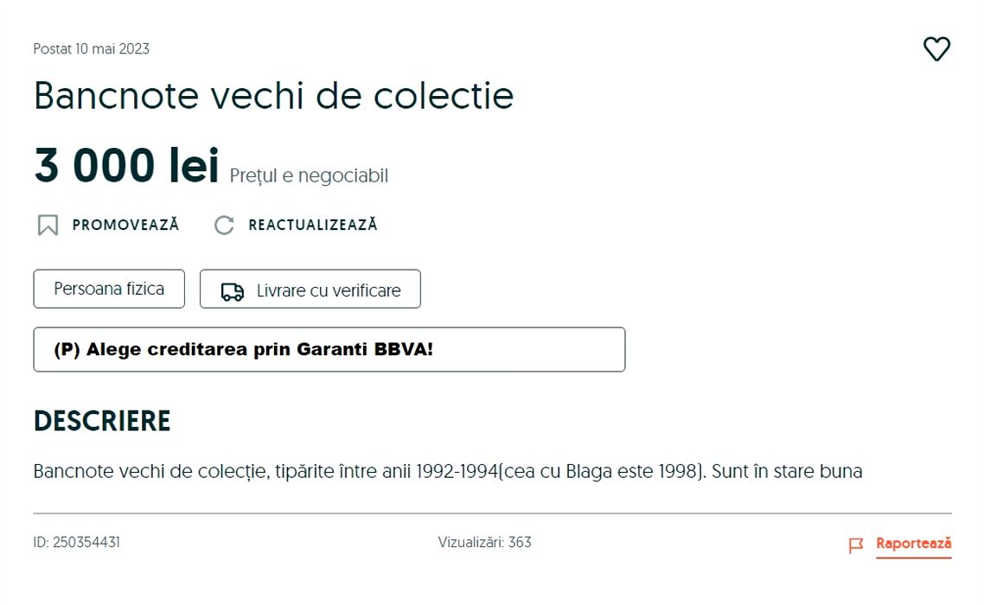Select the Livrare cu verificare label

(x=329, y=290)
